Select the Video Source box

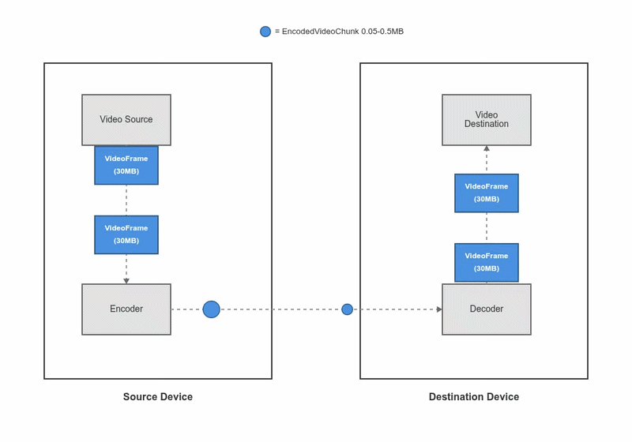click(126, 119)
